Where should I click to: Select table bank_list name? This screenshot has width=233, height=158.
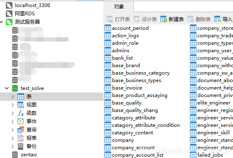click(x=122, y=58)
